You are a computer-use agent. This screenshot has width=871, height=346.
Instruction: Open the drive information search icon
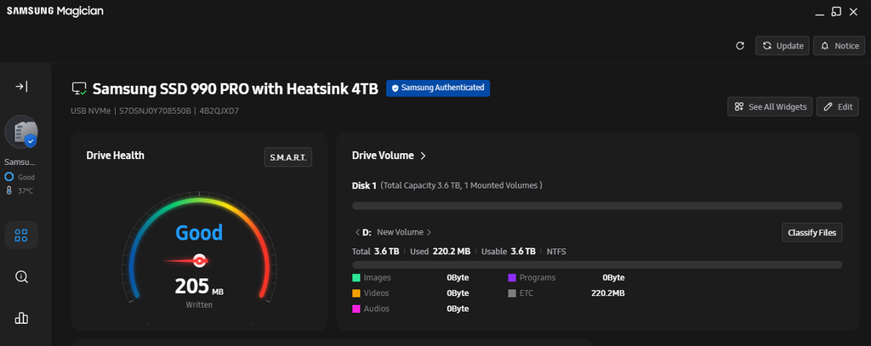tap(21, 276)
